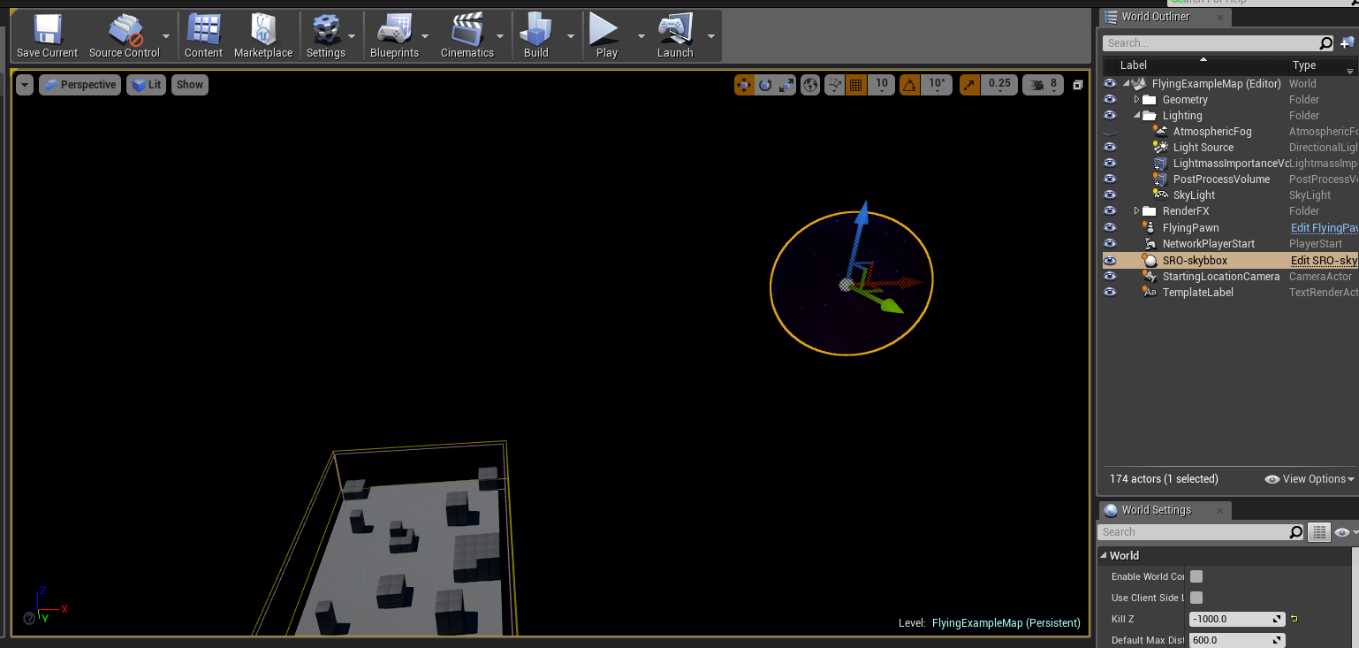The height and width of the screenshot is (648, 1359).
Task: Click the Blueprints toolbar icon
Action: click(x=394, y=36)
